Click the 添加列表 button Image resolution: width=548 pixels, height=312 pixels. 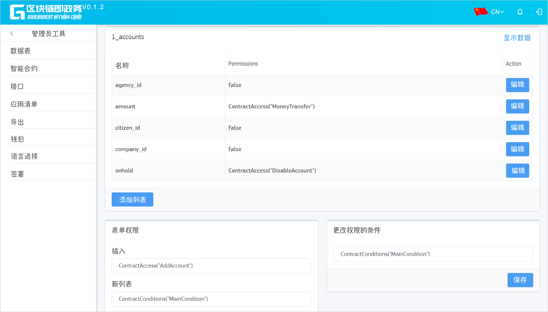pos(132,200)
